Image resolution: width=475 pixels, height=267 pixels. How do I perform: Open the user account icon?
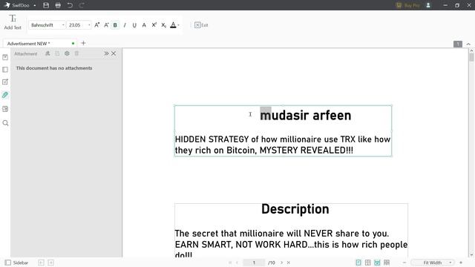428,5
